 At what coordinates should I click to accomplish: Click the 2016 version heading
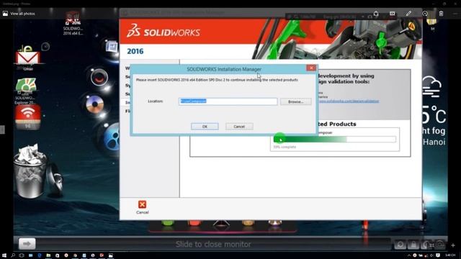tap(135, 51)
